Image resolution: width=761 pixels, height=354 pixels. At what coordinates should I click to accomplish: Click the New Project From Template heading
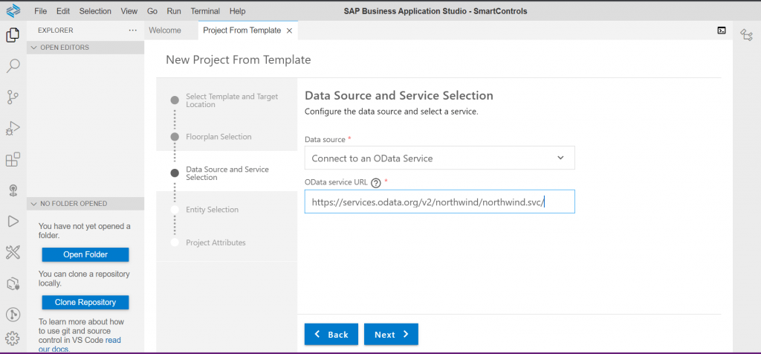(239, 59)
